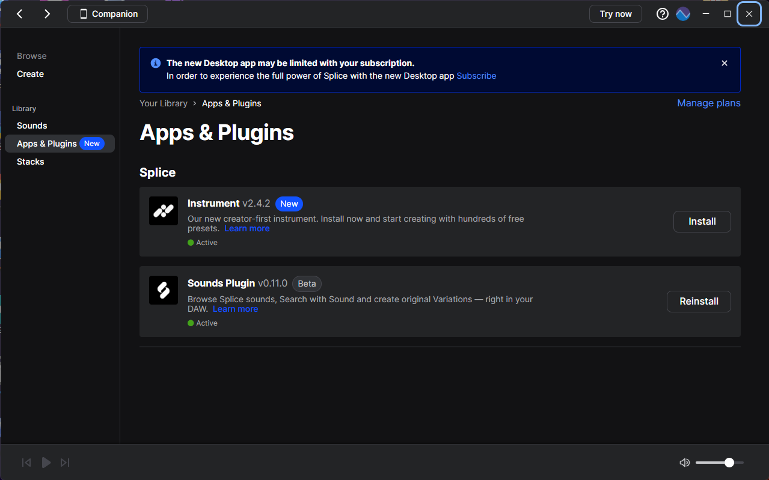
Task: Go forward with the right arrow
Action: (x=47, y=14)
